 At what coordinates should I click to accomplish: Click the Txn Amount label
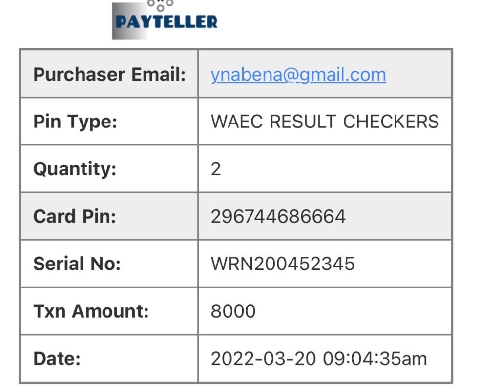point(91,311)
